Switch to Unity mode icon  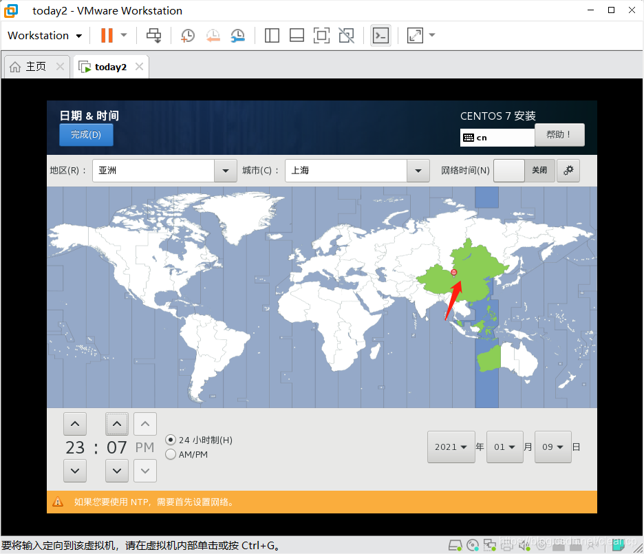click(347, 35)
